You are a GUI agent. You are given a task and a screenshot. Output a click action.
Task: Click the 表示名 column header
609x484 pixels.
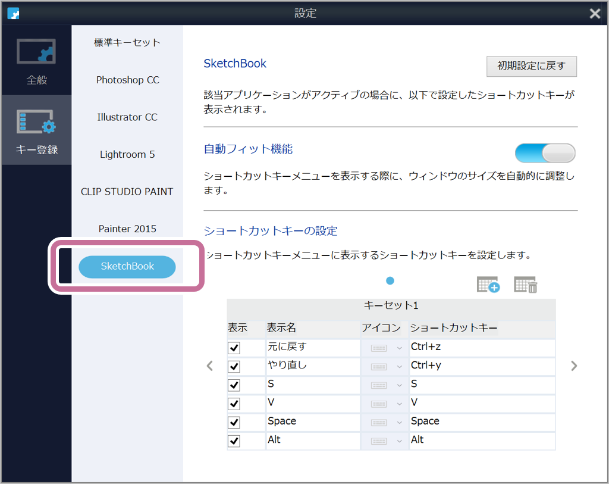281,327
